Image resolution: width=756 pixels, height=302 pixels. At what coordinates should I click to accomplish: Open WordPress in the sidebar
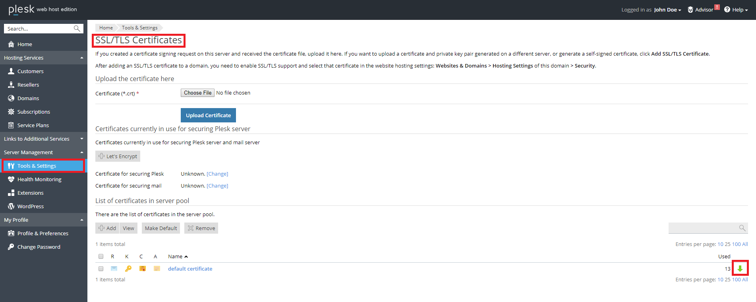point(31,206)
